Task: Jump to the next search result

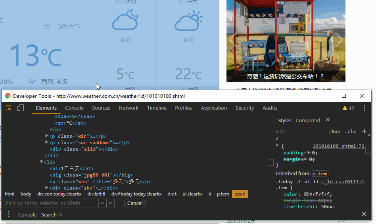Action: [110, 203]
